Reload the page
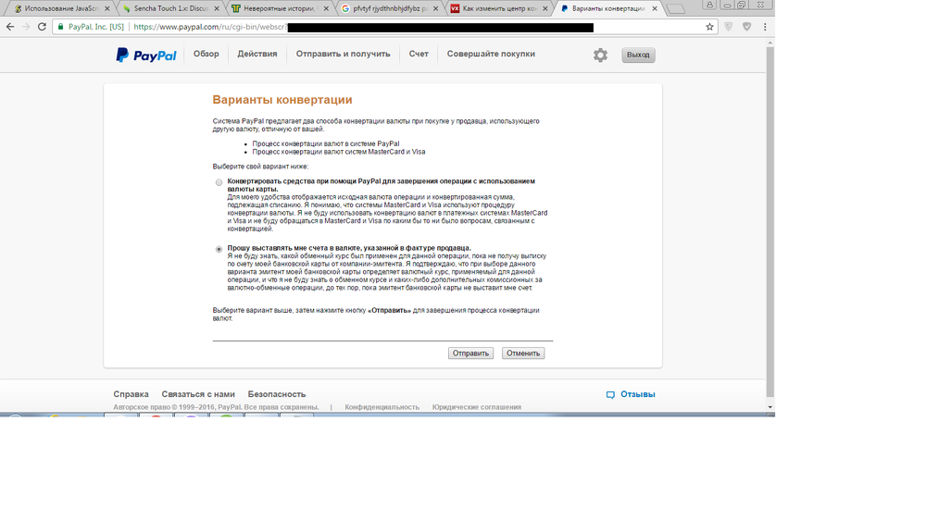The image size is (926, 520). [x=42, y=27]
